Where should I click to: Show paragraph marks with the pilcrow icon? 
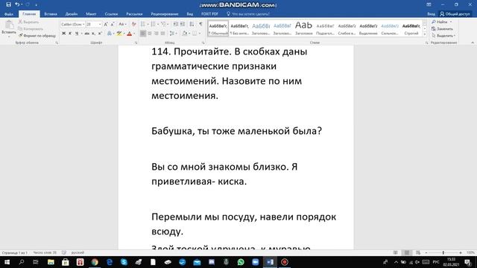click(x=200, y=24)
